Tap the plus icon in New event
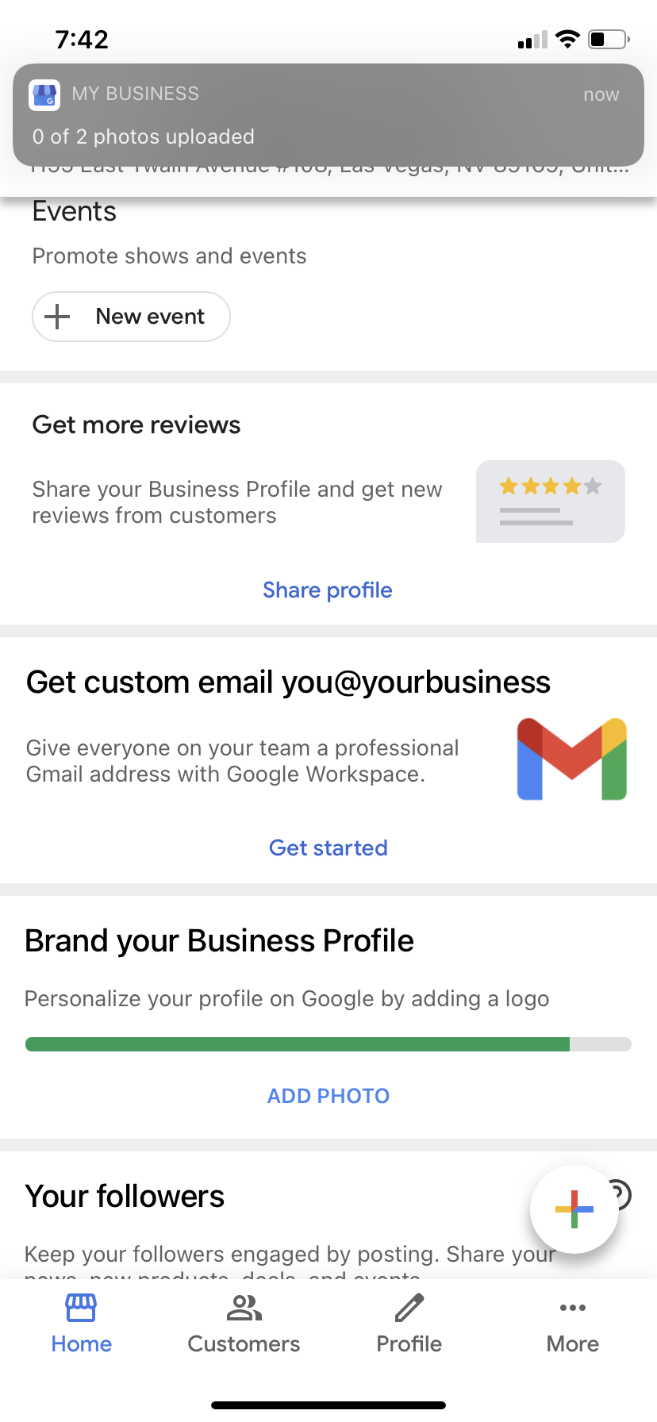The height and width of the screenshot is (1422, 657). (57, 317)
